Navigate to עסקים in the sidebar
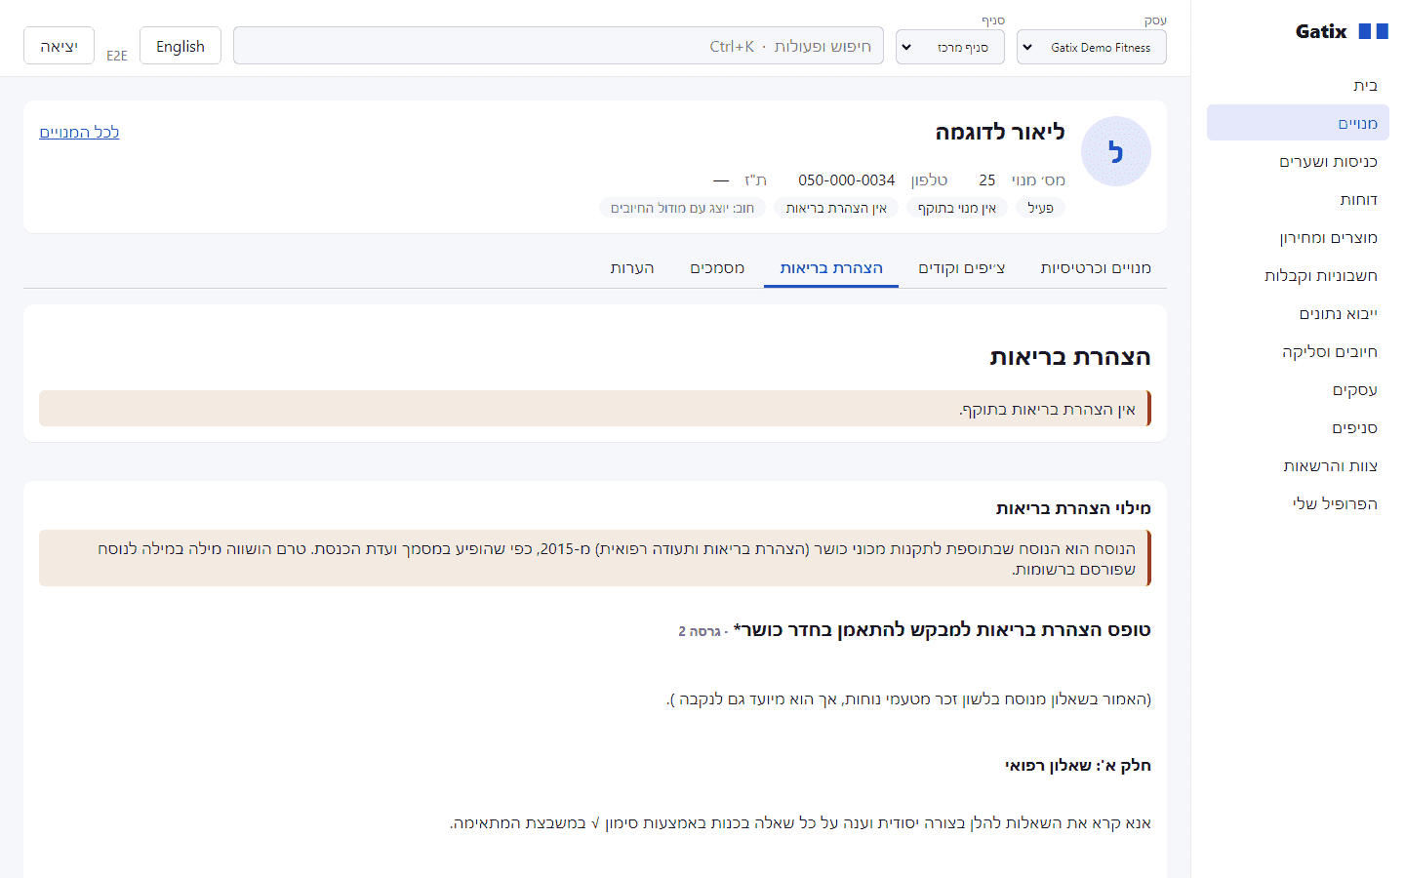 click(1298, 390)
